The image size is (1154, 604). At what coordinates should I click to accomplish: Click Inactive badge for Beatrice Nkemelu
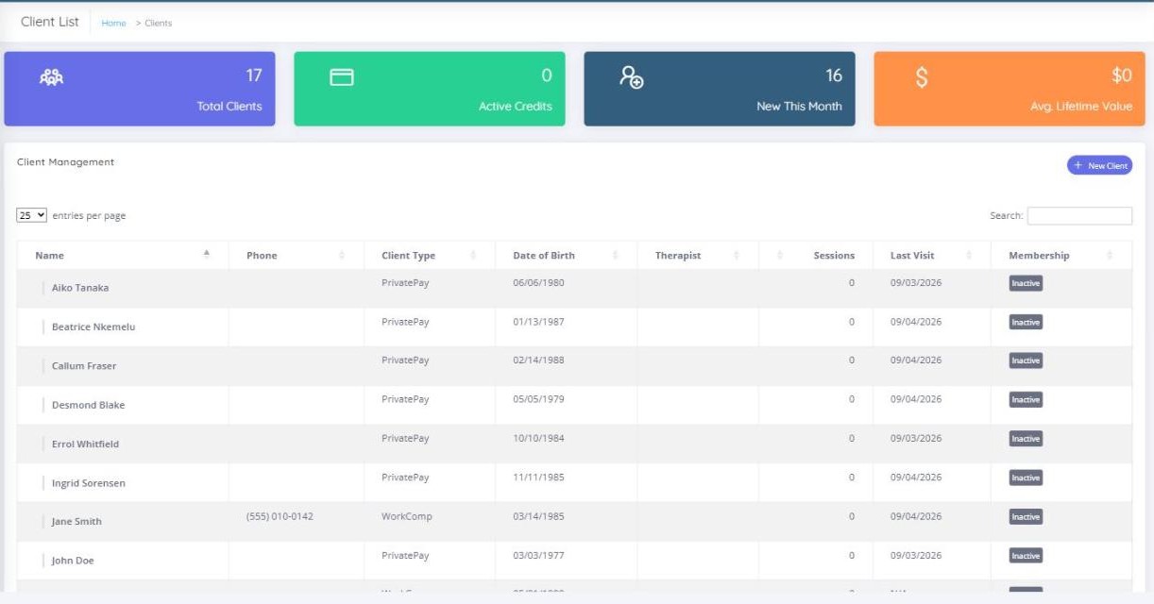click(1026, 322)
